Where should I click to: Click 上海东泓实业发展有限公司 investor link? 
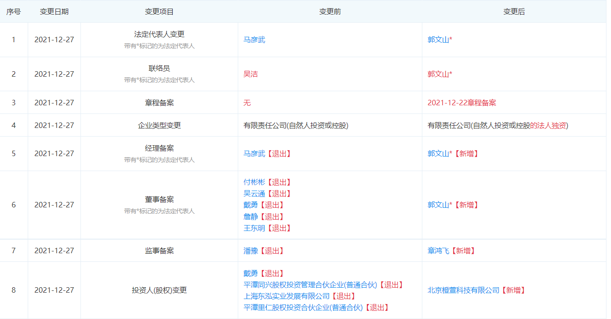pyautogui.click(x=286, y=296)
